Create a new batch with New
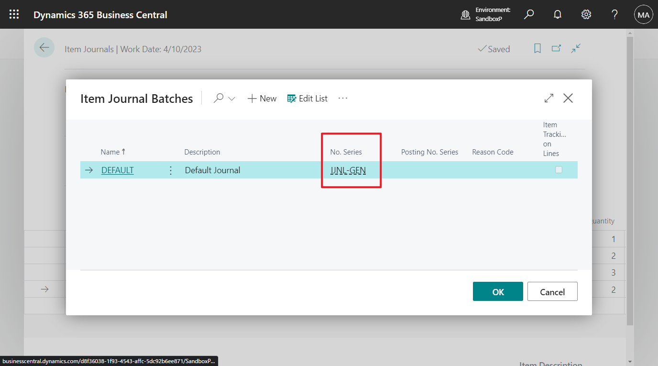Image resolution: width=658 pixels, height=366 pixels. coord(262,98)
